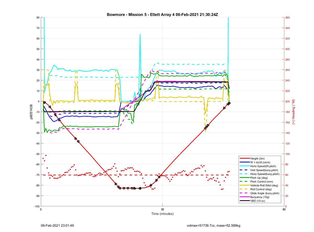Click the black VBD line swatch in legend
Screen dimensions: 314x232
coord(244,201)
